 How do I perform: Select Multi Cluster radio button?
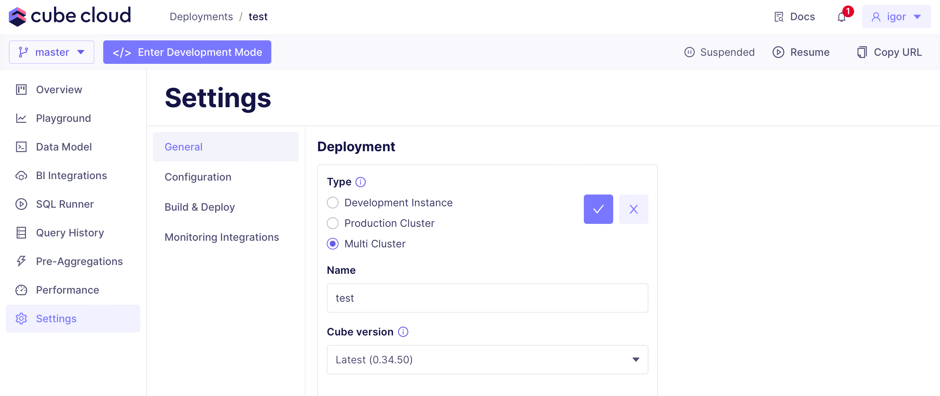click(333, 244)
